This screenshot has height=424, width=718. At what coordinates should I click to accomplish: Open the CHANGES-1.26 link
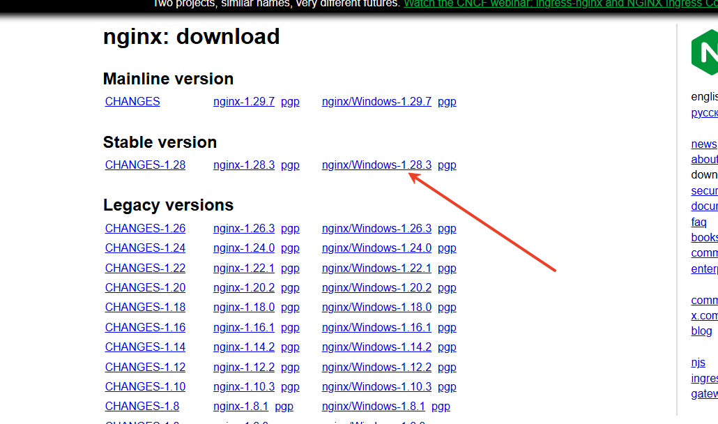click(145, 228)
